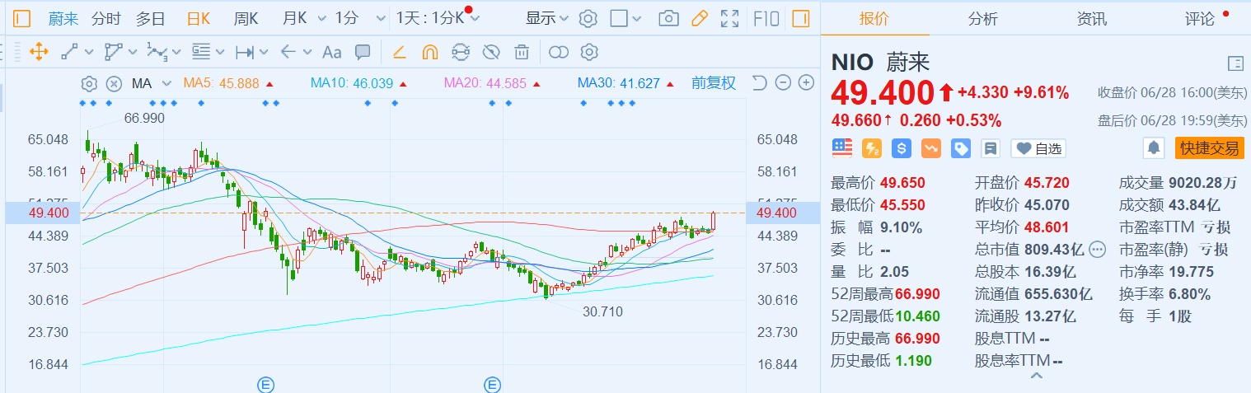Viewport: 1251px width, 393px height.
Task: Remove the MA indicator with X
Action: pos(114,83)
